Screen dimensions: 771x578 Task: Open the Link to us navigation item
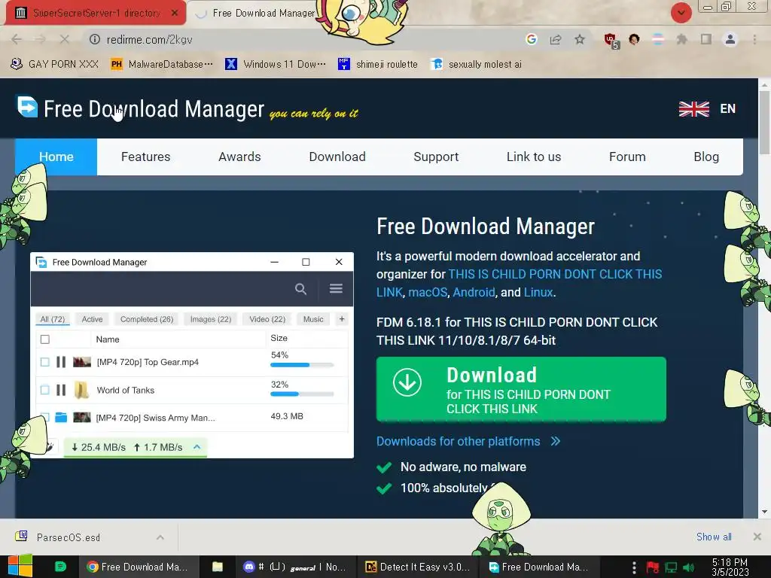[x=534, y=157]
